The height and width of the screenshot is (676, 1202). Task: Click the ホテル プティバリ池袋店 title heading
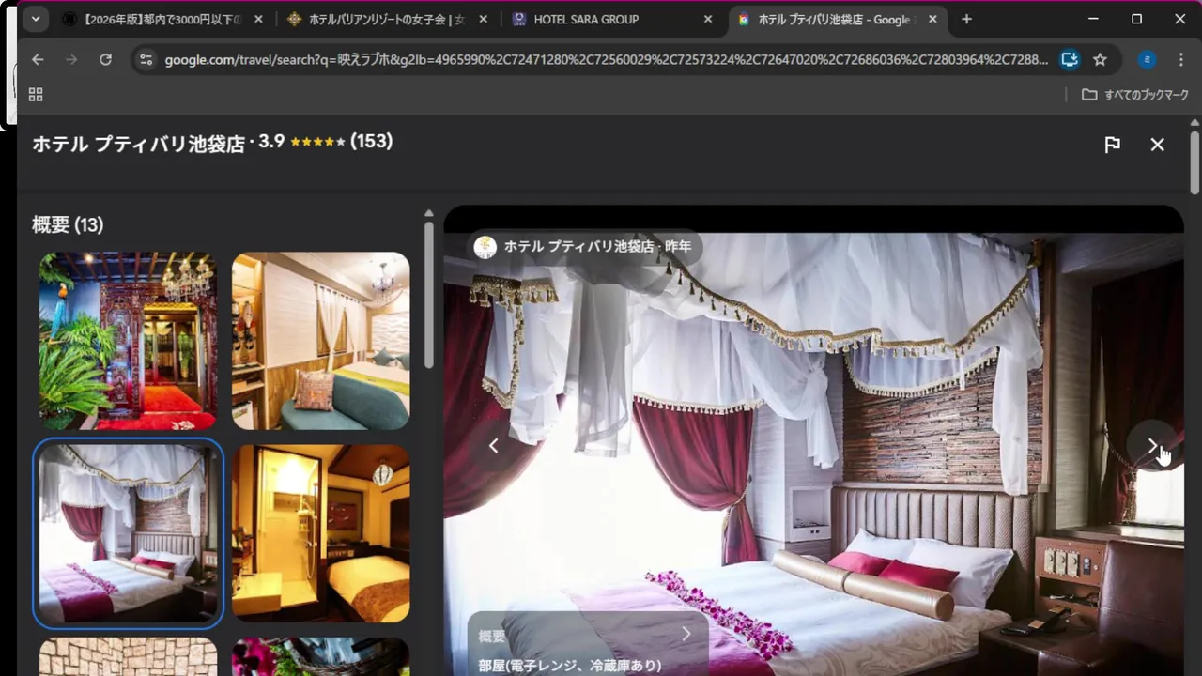(139, 144)
